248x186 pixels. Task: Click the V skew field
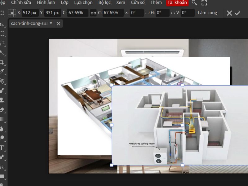pyautogui.click(x=188, y=13)
